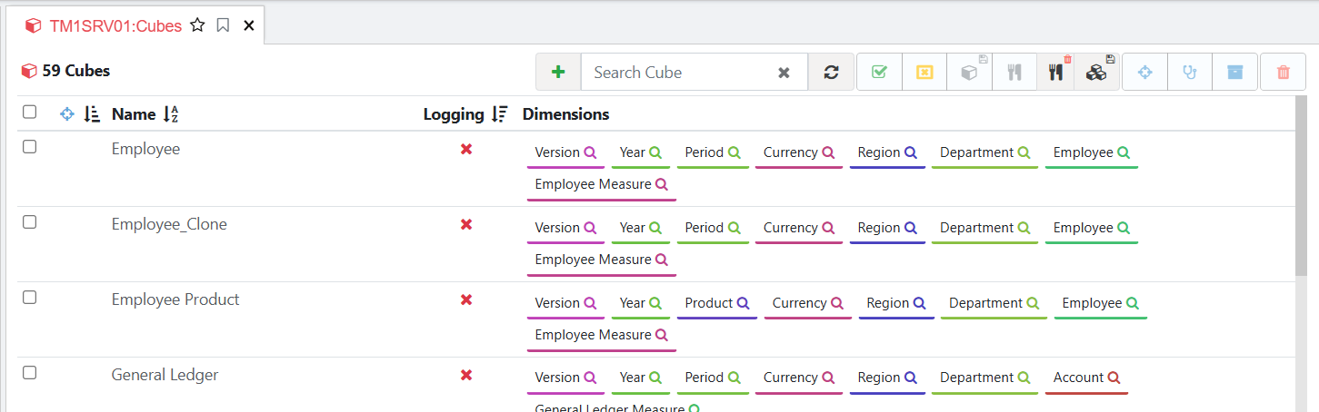Open the Employee_Clone cube name
The height and width of the screenshot is (412, 1319).
coord(169,224)
